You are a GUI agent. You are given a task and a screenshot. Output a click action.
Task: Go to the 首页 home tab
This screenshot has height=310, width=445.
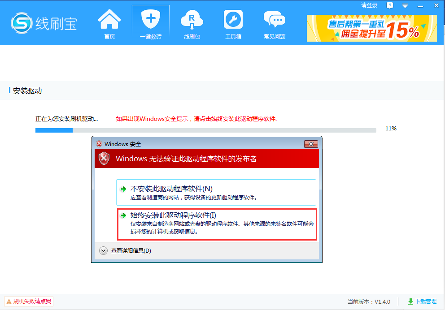[109, 25]
